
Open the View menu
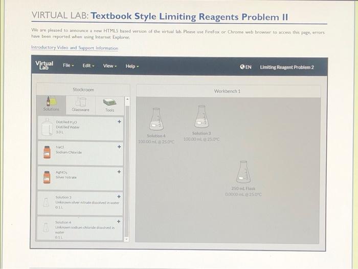110,66
